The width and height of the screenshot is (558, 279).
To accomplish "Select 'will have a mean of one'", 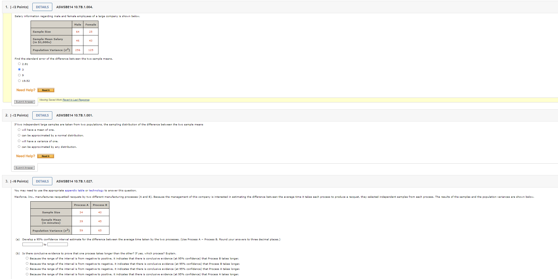I will coord(19,130).
